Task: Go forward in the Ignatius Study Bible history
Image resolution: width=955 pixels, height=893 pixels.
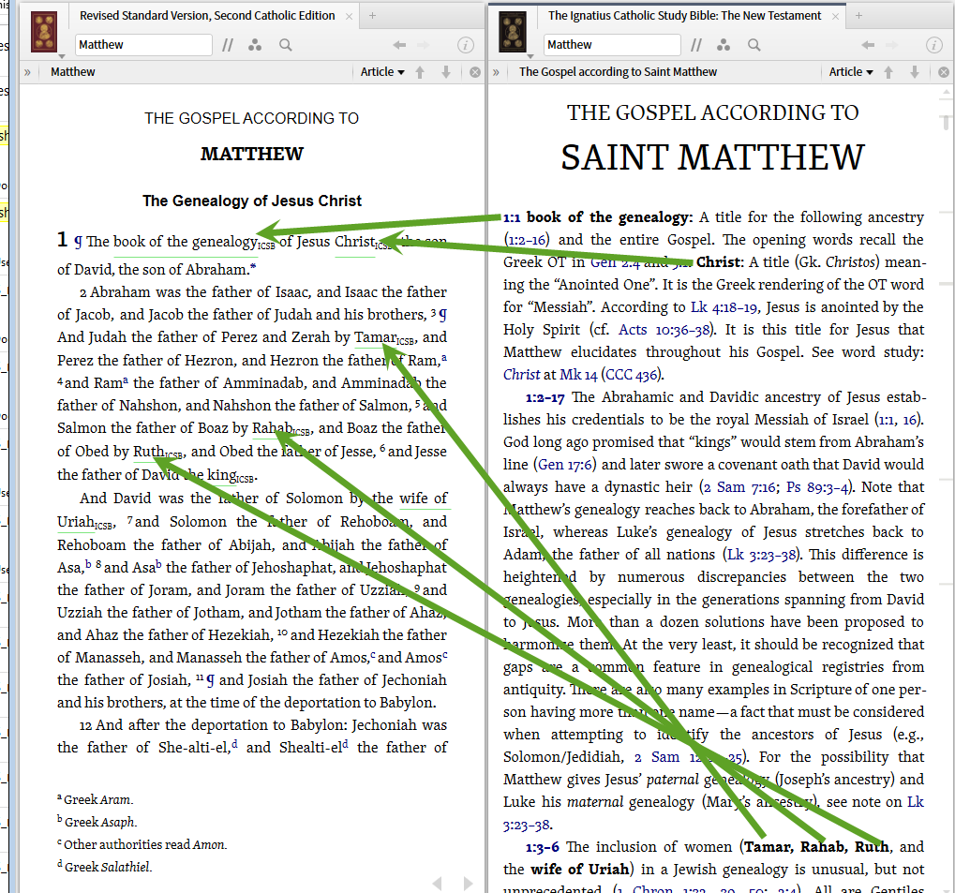Action: point(891,44)
